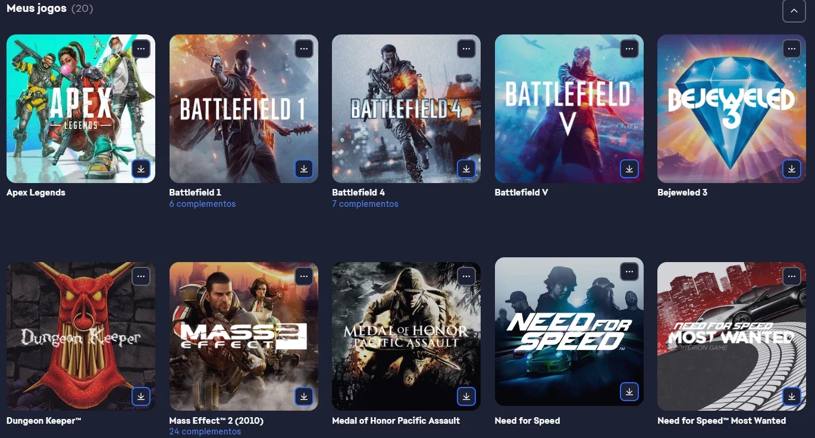Show the options menu for Mass Effect 2
Viewport: 815px width, 438px height.
[x=304, y=276]
